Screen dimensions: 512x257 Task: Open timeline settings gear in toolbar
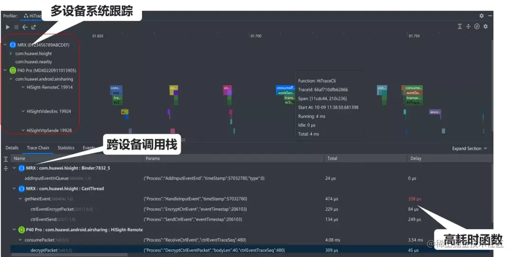(485, 27)
